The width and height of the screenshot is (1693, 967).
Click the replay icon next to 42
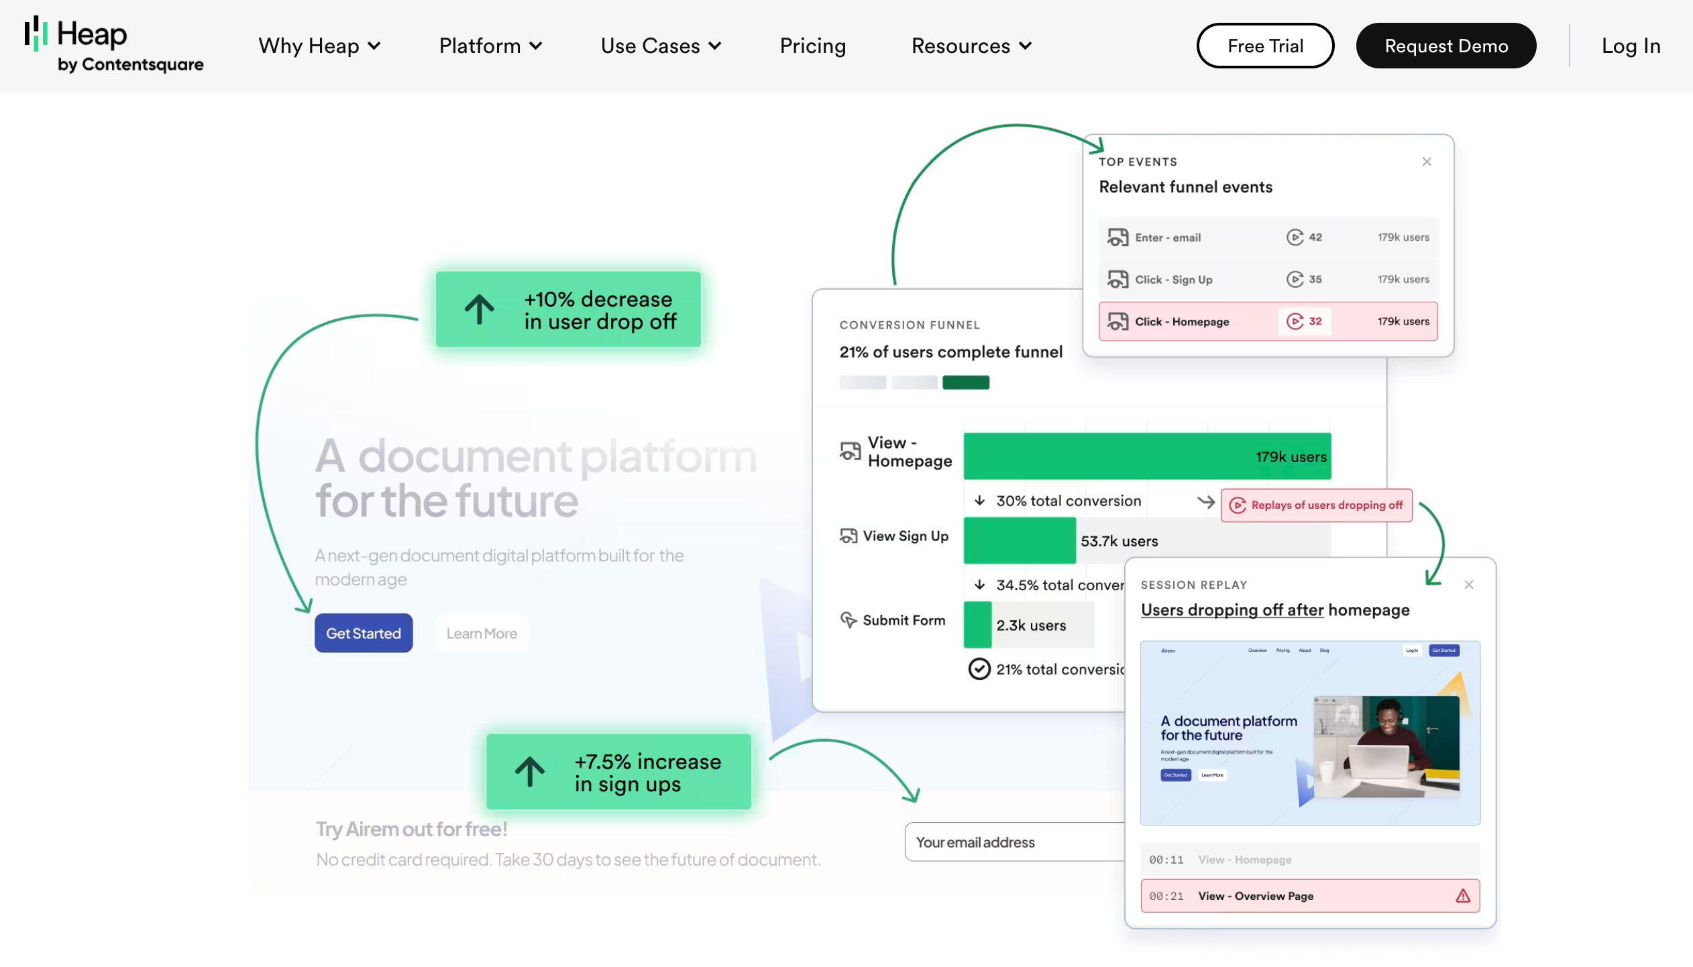pos(1295,237)
